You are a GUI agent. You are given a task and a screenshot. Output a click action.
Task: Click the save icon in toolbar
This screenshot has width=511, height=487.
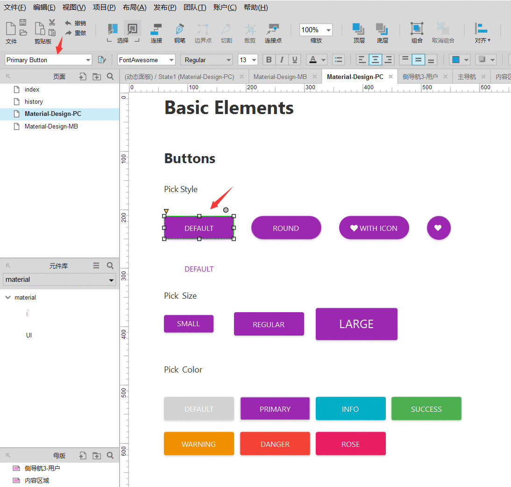click(23, 22)
